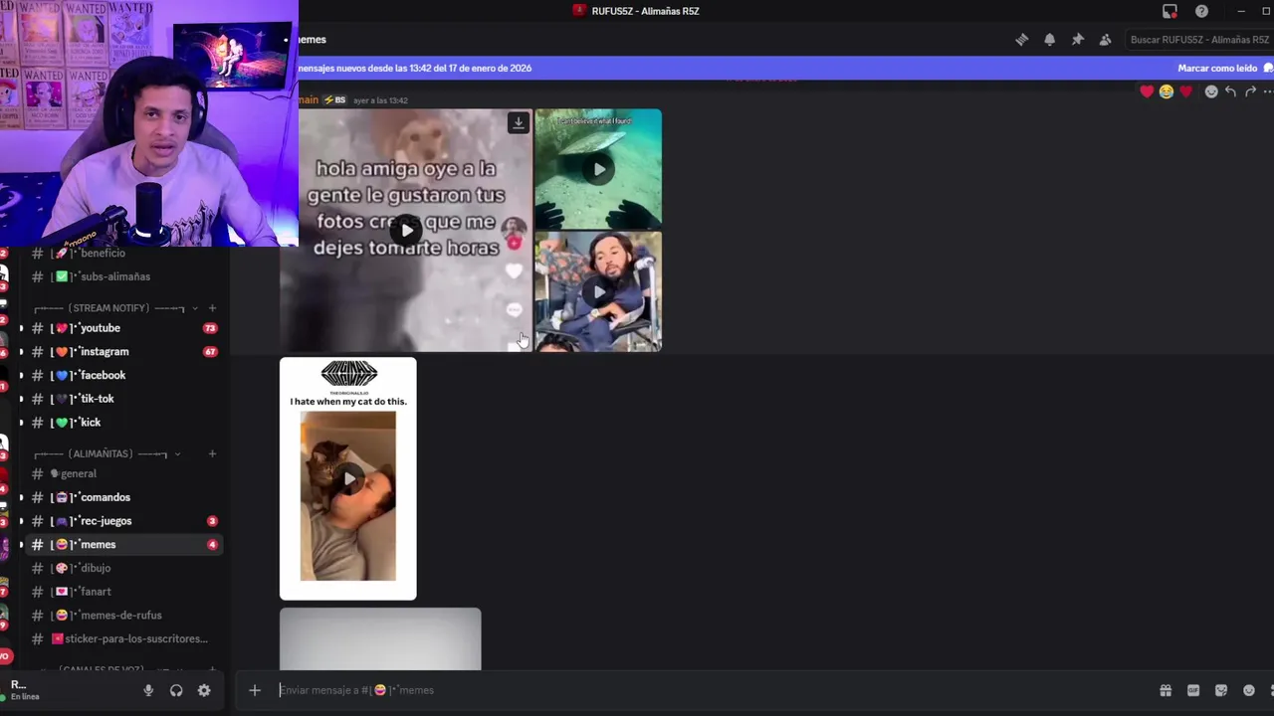Create channel in STREAM NOTIFY with plus
The image size is (1274, 716).
212,308
